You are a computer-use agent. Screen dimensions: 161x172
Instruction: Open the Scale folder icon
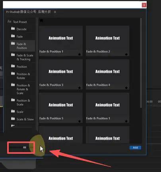click(13, 111)
